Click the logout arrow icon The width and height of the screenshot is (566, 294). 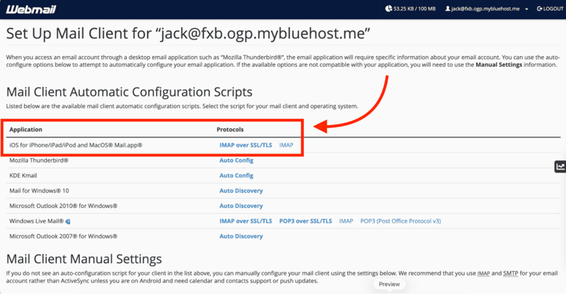[540, 8]
